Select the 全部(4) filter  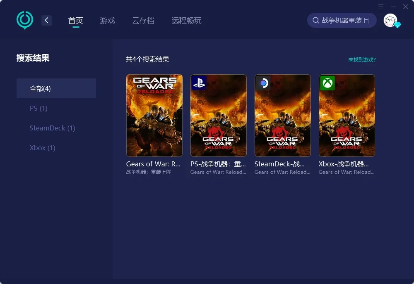[56, 88]
